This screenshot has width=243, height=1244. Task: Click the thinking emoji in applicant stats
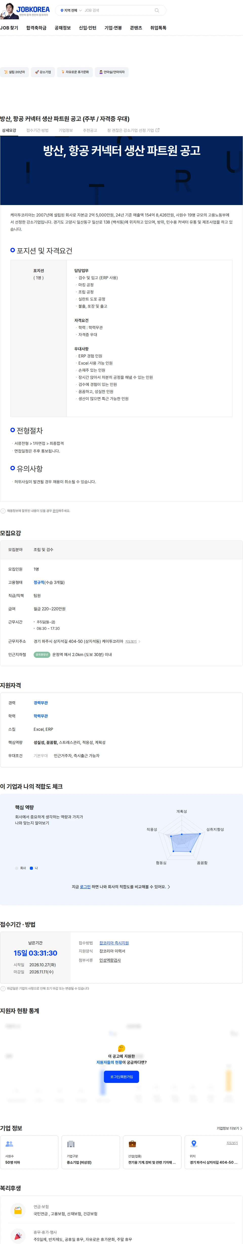121,1048
